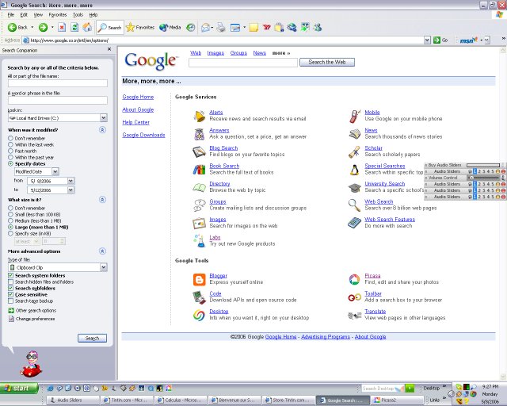
Task: Click the Scholar diploma icon
Action: pos(354,151)
